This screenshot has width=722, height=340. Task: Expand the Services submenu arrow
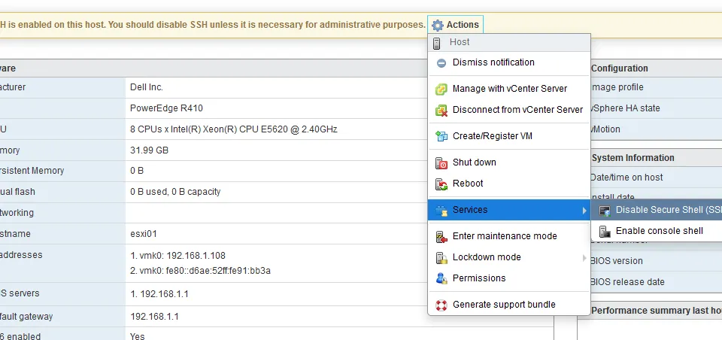(x=584, y=210)
